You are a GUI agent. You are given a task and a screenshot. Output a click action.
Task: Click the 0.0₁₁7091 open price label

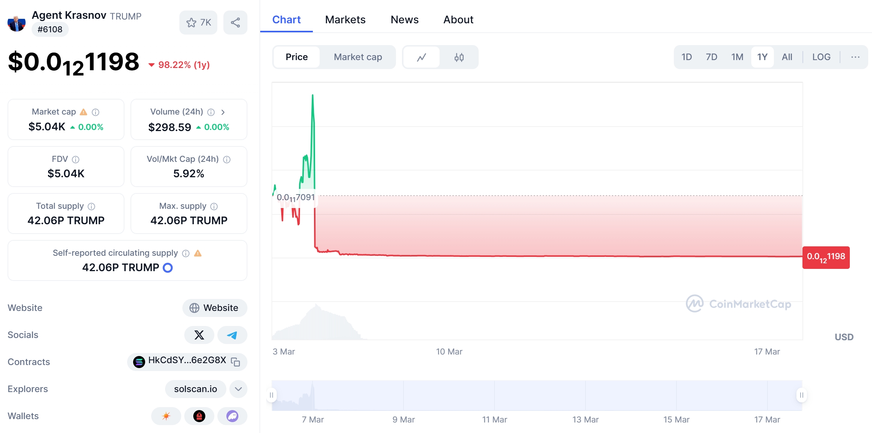[x=296, y=198]
